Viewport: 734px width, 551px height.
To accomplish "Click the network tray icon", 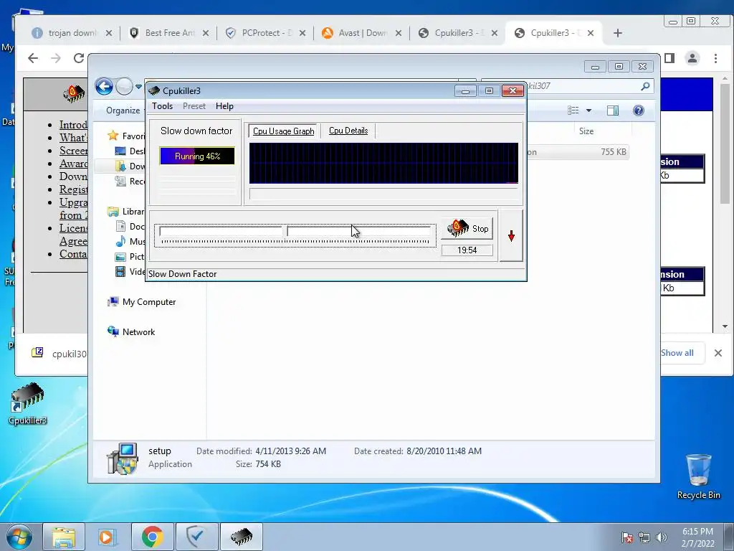I will coord(644,537).
